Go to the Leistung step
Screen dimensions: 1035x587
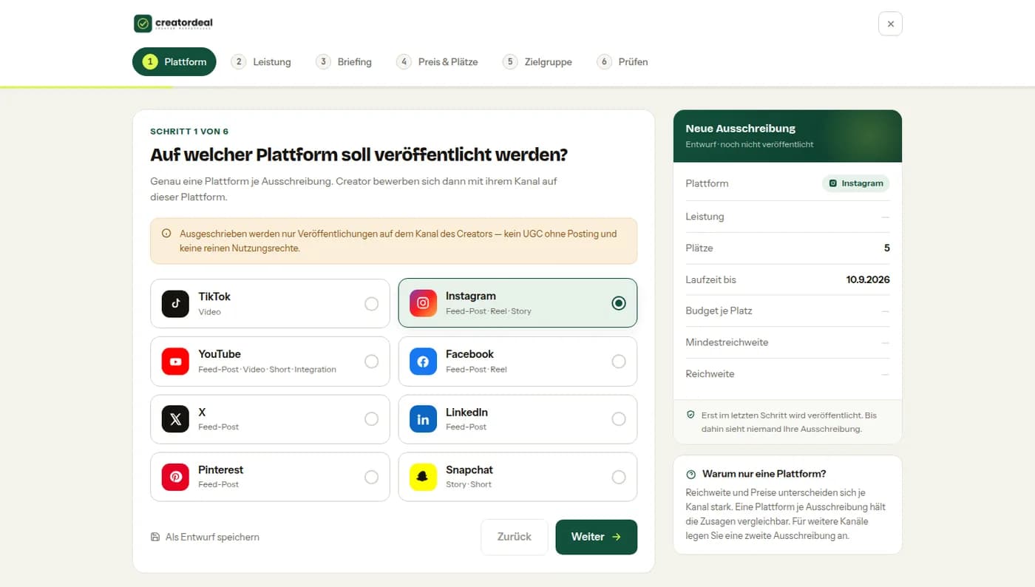pyautogui.click(x=261, y=62)
